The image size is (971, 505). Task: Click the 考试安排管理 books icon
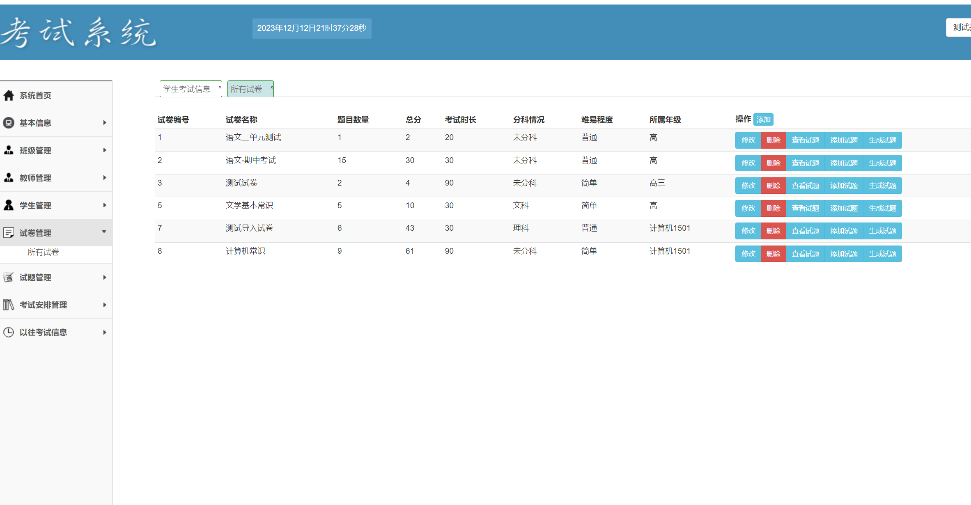pyautogui.click(x=9, y=305)
